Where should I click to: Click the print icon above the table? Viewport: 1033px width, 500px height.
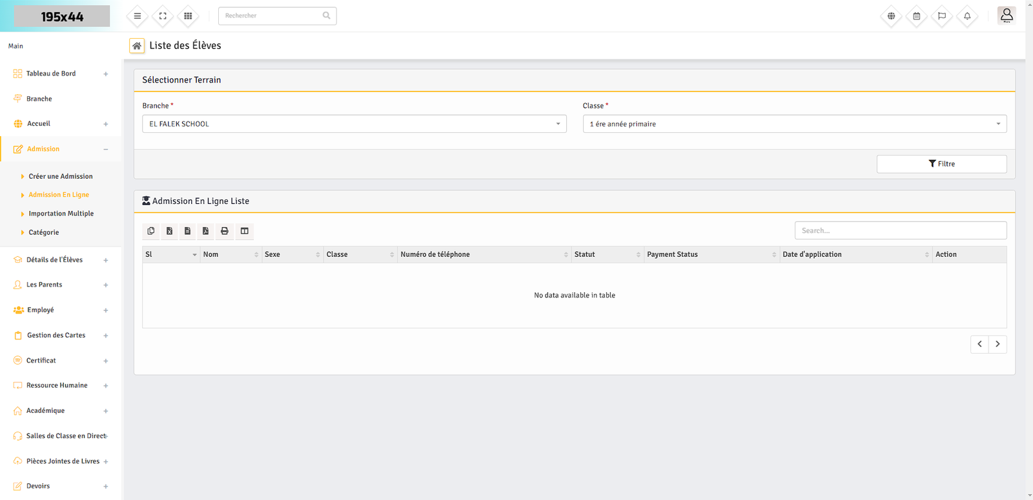225,231
